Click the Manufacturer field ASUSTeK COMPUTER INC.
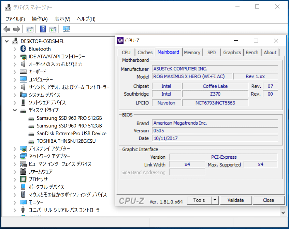 pos(215,69)
